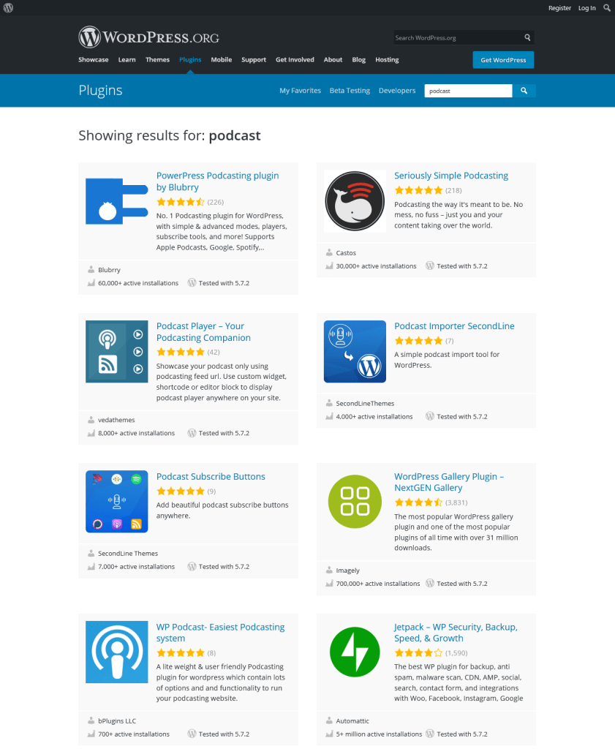Select the Seriously Simple Podcasting whale icon
The width and height of the screenshot is (615, 749).
355,201
